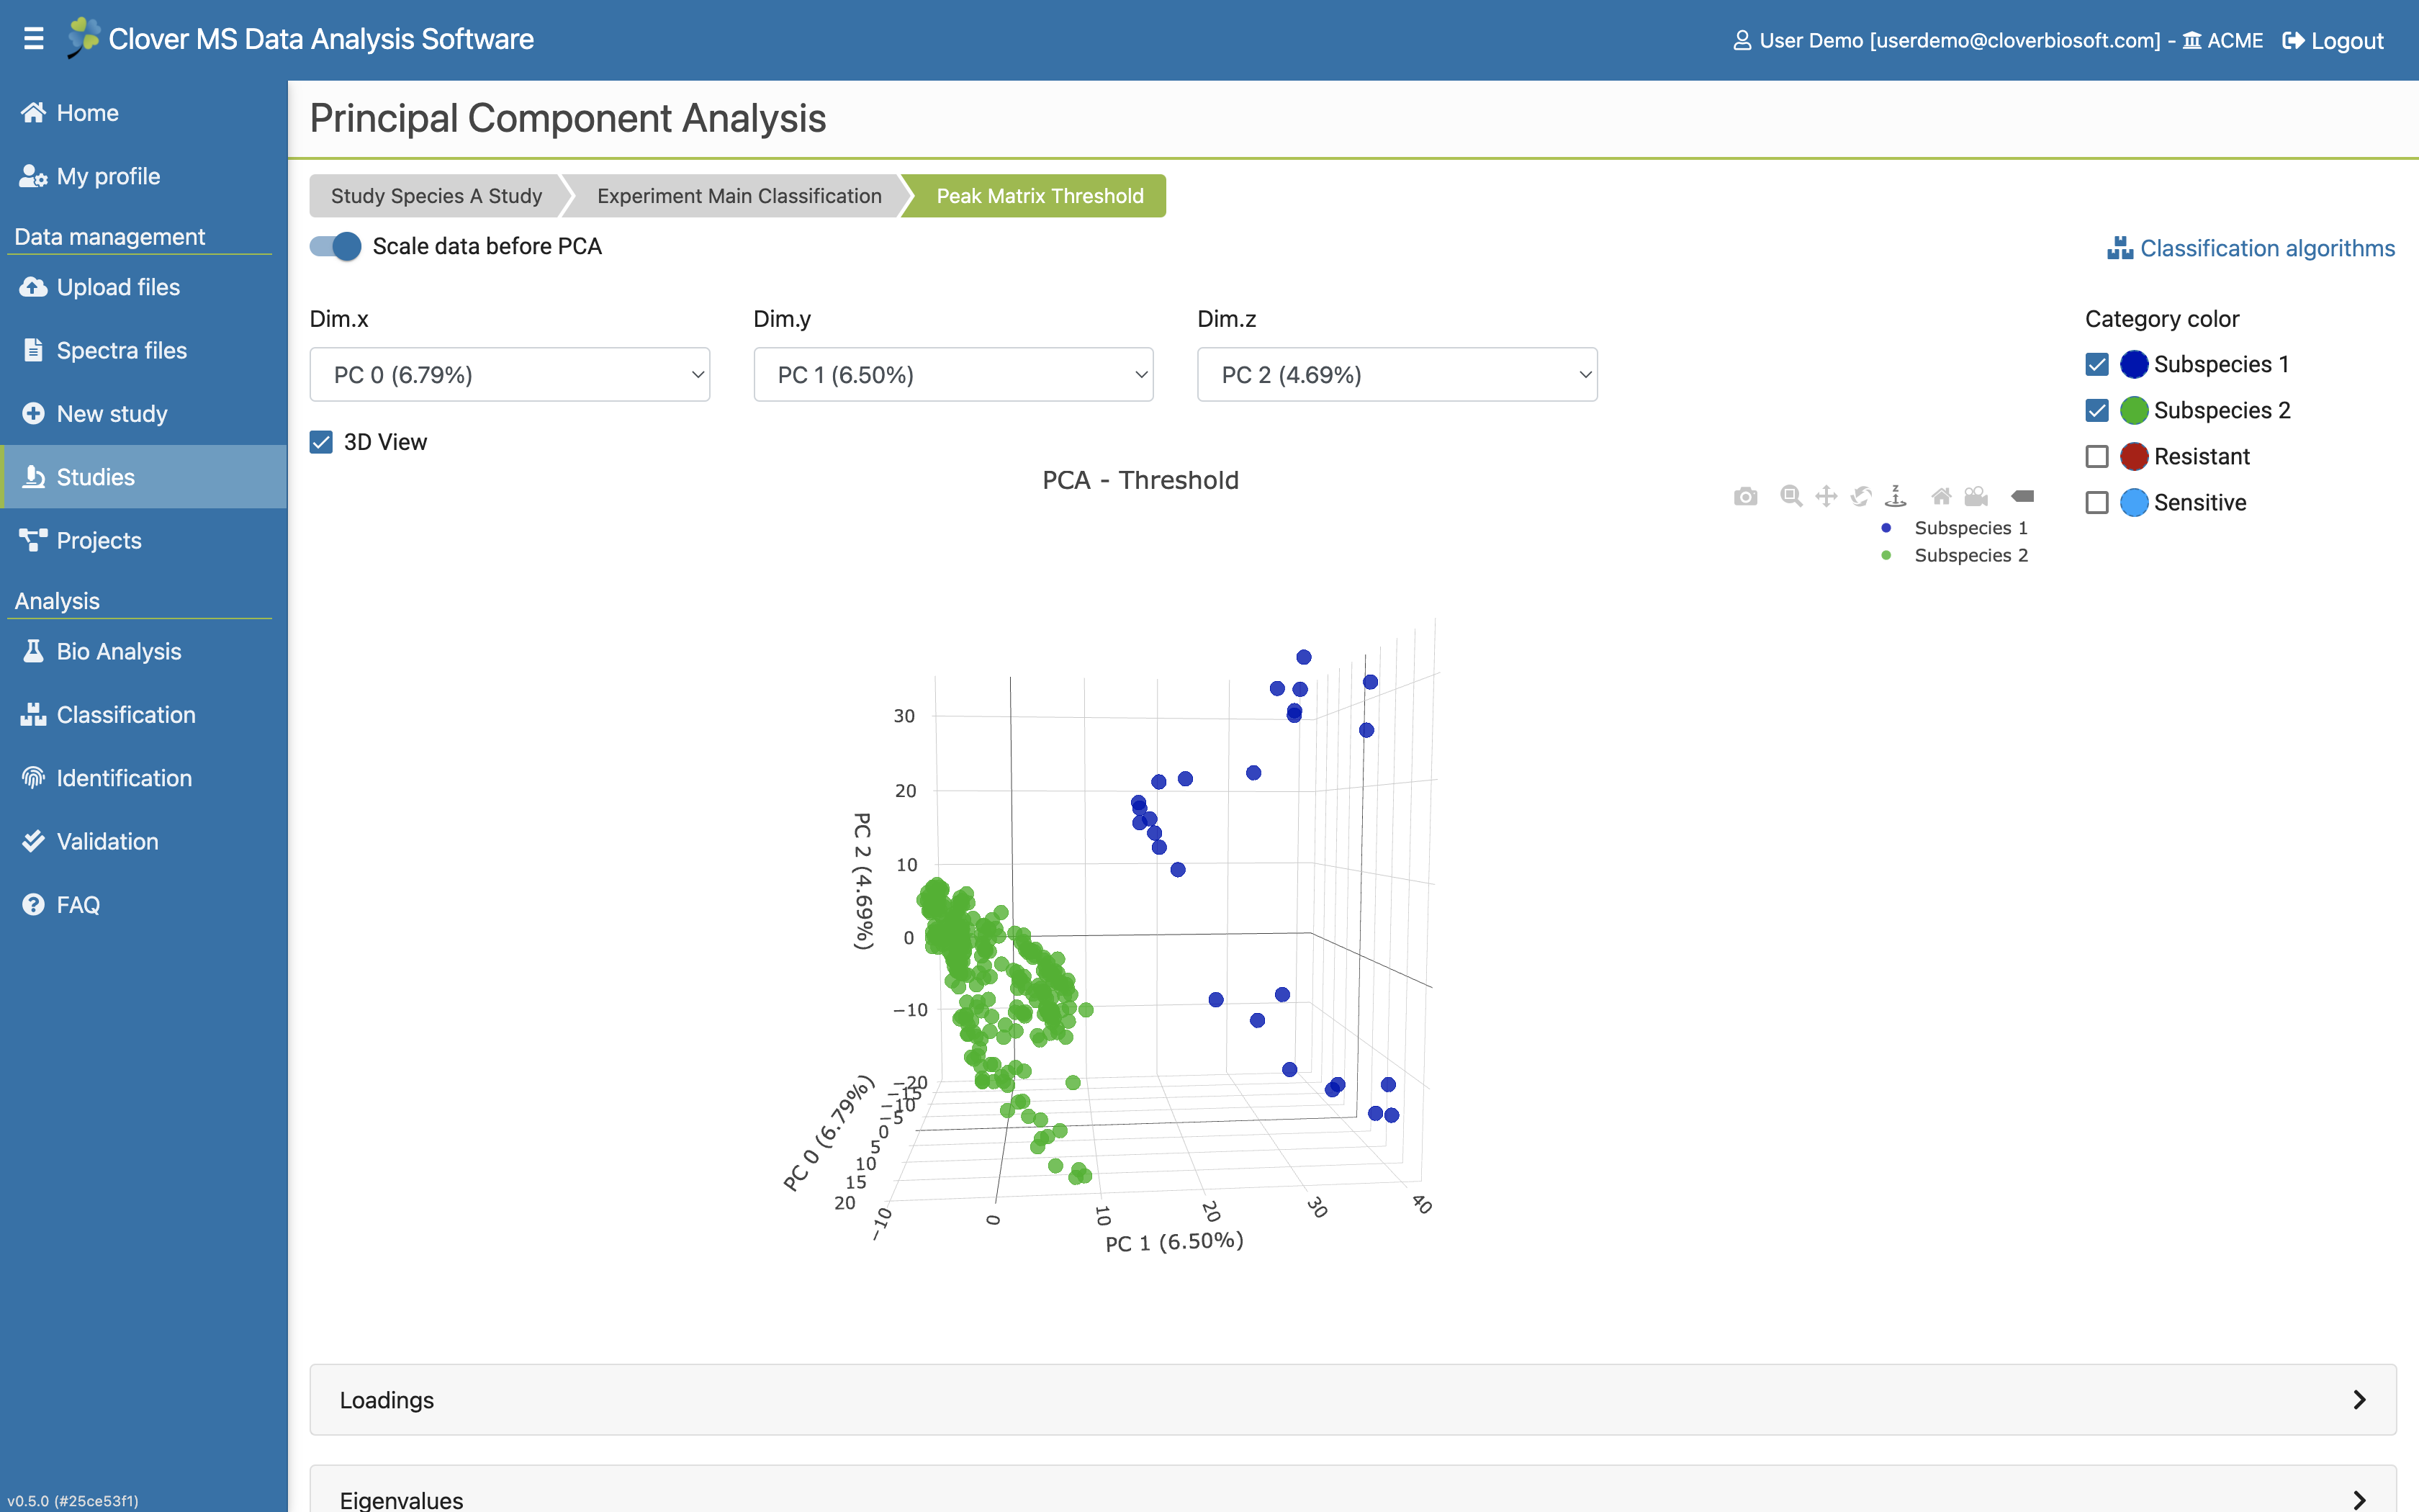
Task: Uncheck the 3D View checkbox
Action: 321,442
